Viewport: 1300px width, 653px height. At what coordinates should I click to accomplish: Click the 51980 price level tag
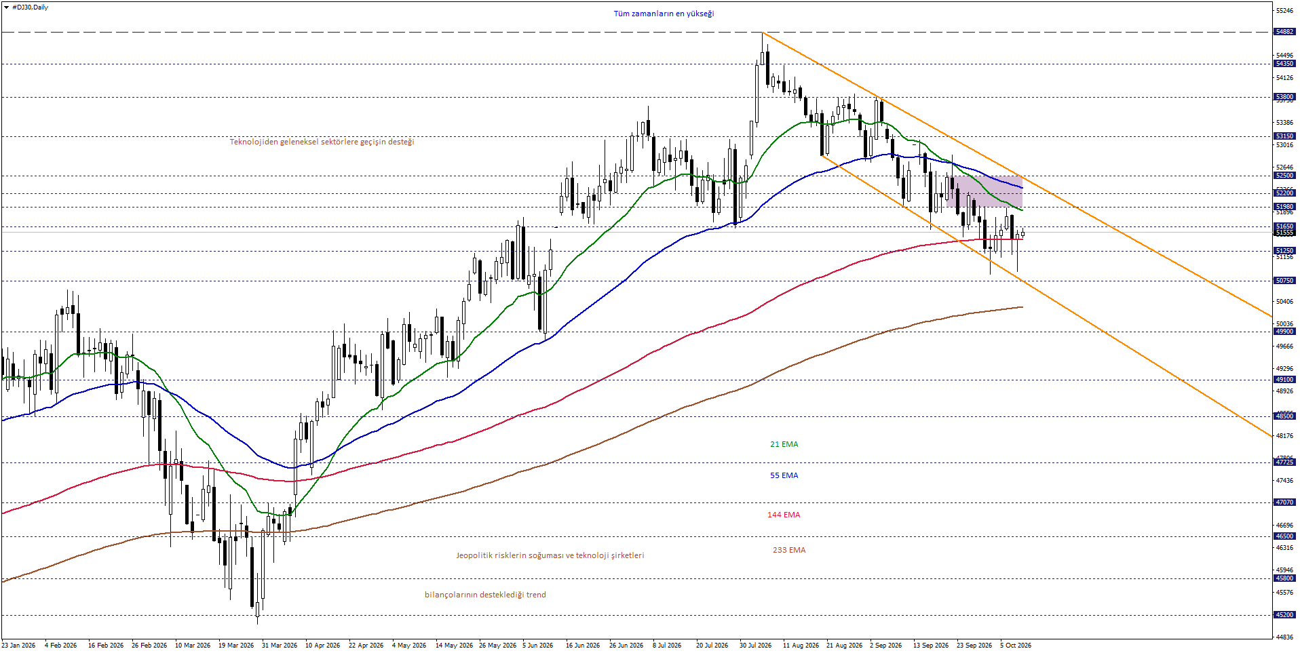(1284, 207)
